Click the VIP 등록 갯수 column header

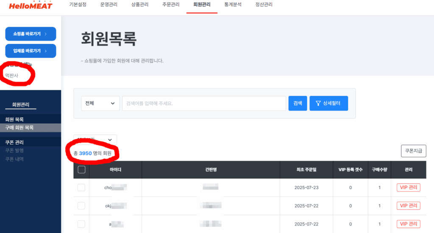tap(351, 170)
